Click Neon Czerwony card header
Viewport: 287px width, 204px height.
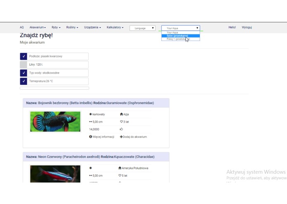tap(96, 157)
